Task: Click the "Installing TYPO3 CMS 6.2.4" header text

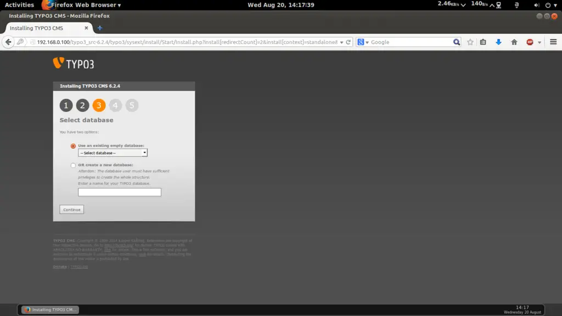Action: point(90,86)
